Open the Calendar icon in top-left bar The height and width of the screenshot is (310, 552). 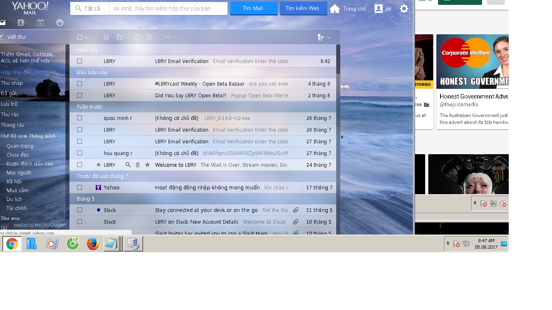40,23
